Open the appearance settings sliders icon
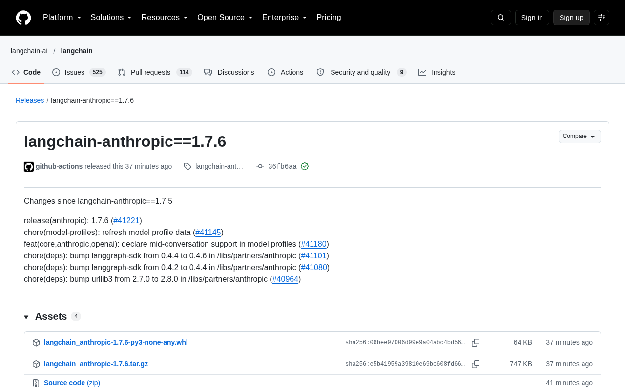 [602, 18]
